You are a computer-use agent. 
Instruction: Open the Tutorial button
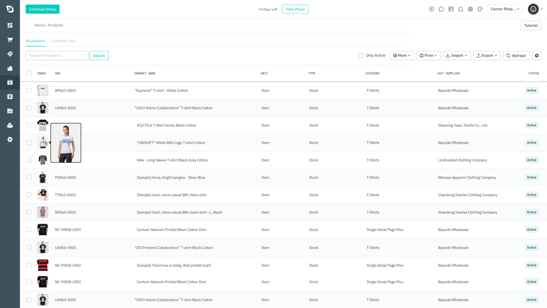click(531, 25)
